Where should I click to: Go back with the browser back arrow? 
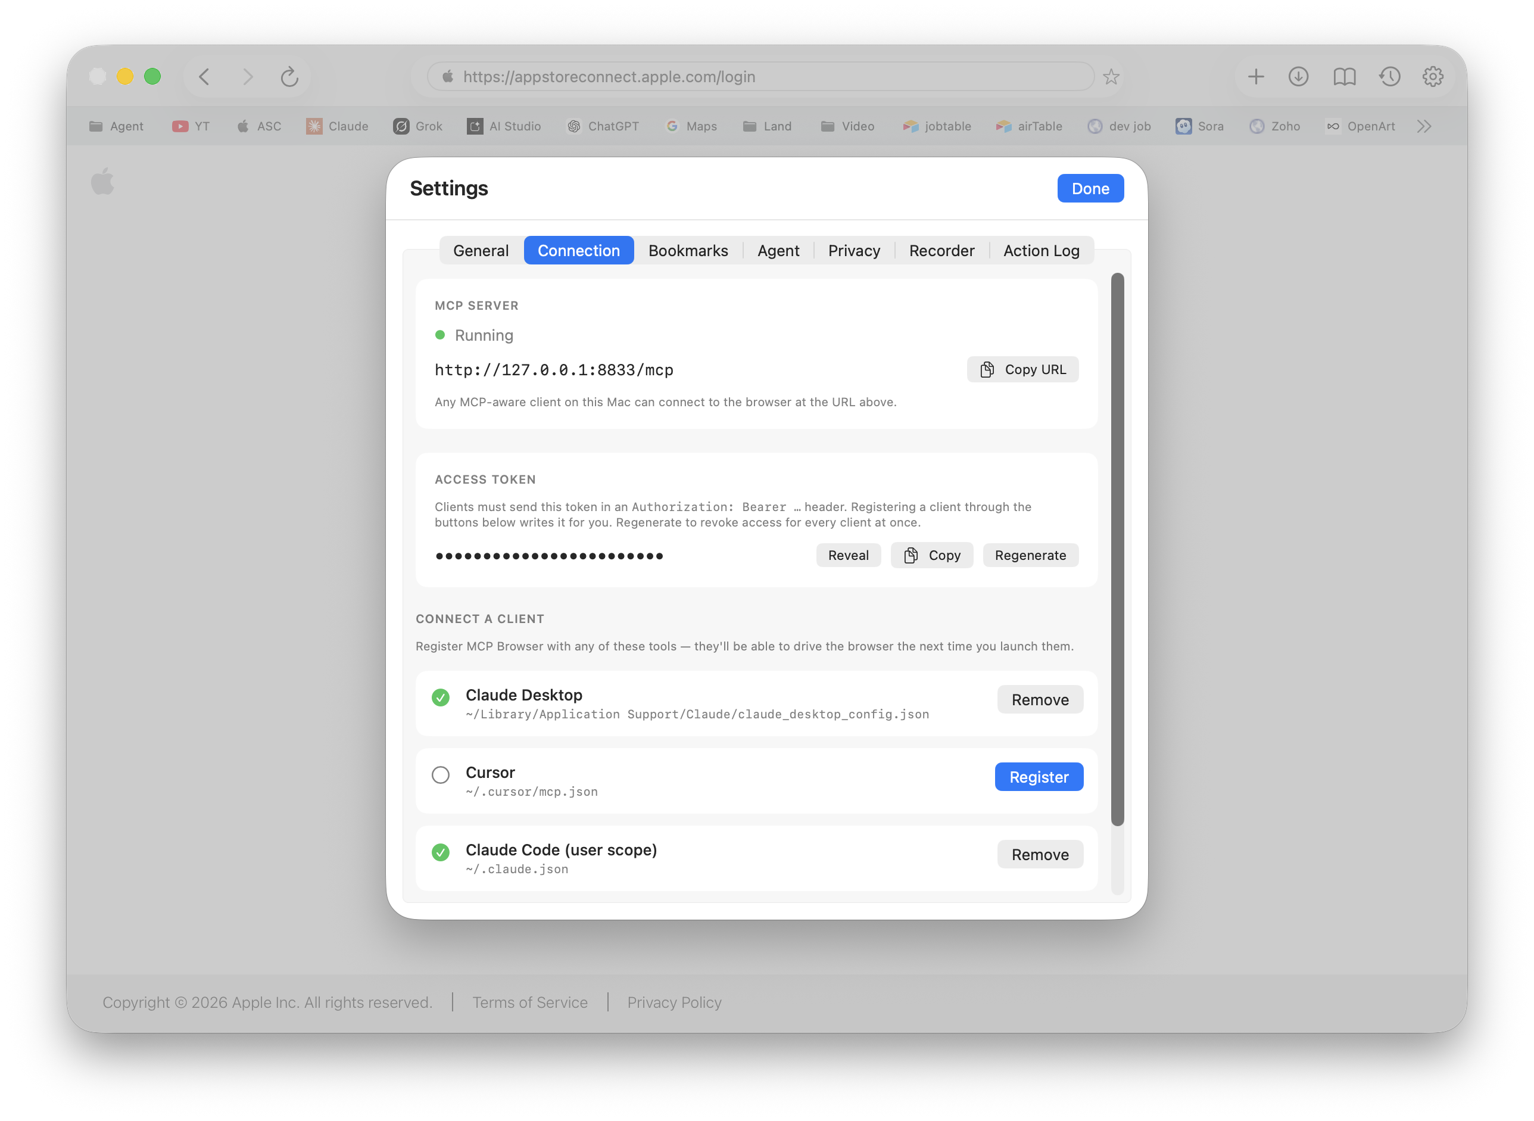click(204, 77)
